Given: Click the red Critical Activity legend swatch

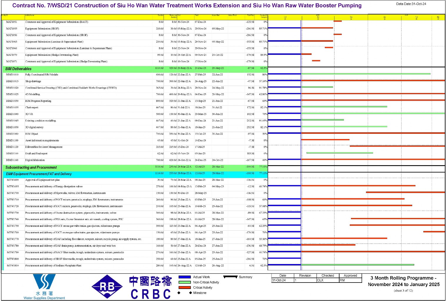Looking at the screenshot, I should [x=184, y=288].
